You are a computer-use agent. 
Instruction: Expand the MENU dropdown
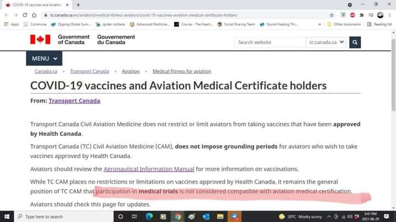pos(44,59)
